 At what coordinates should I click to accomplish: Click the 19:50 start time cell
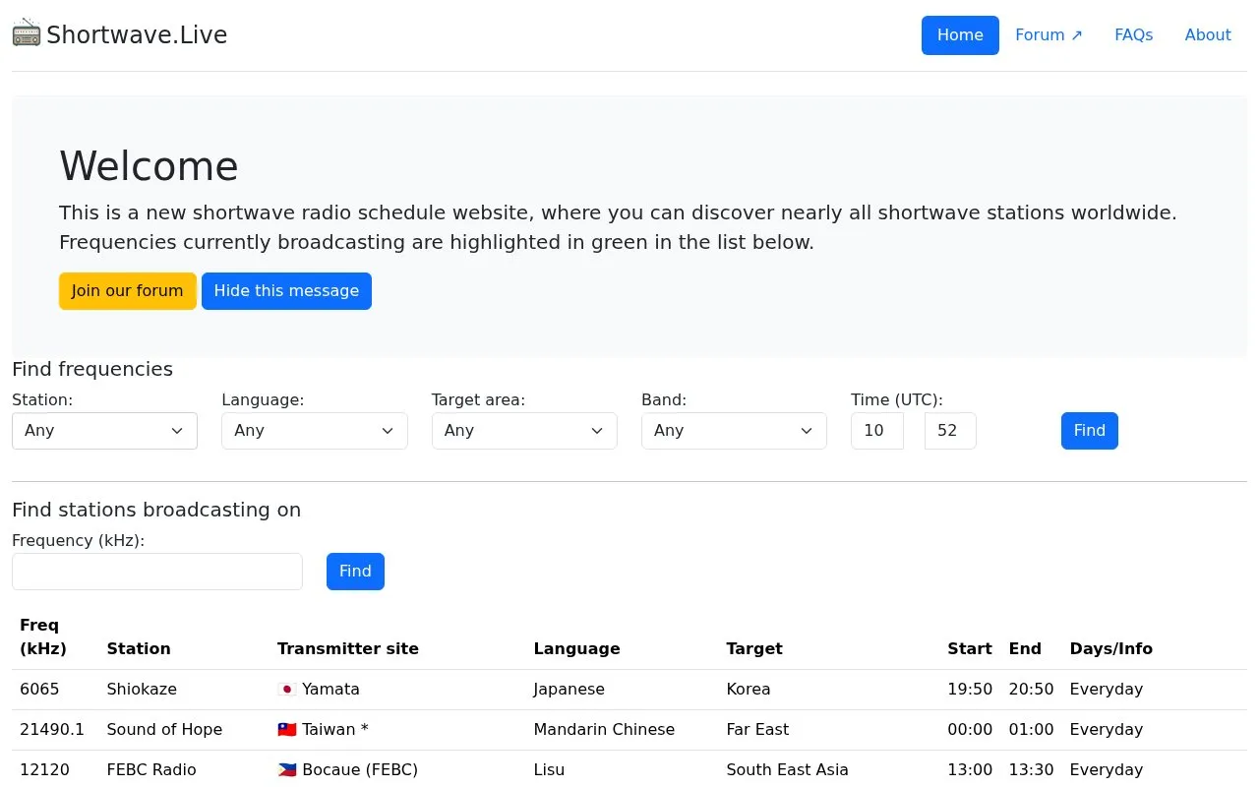point(970,690)
